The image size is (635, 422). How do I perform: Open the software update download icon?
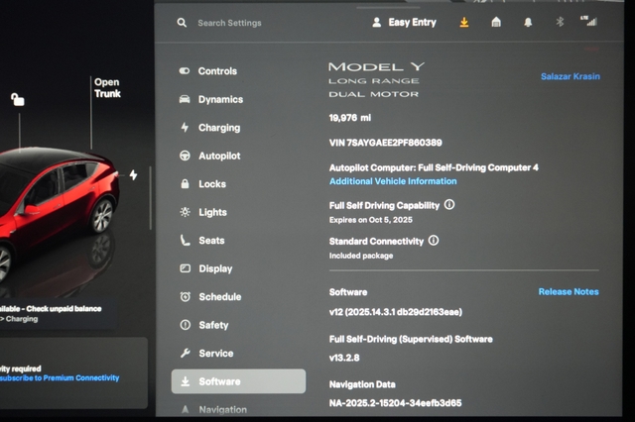[464, 22]
